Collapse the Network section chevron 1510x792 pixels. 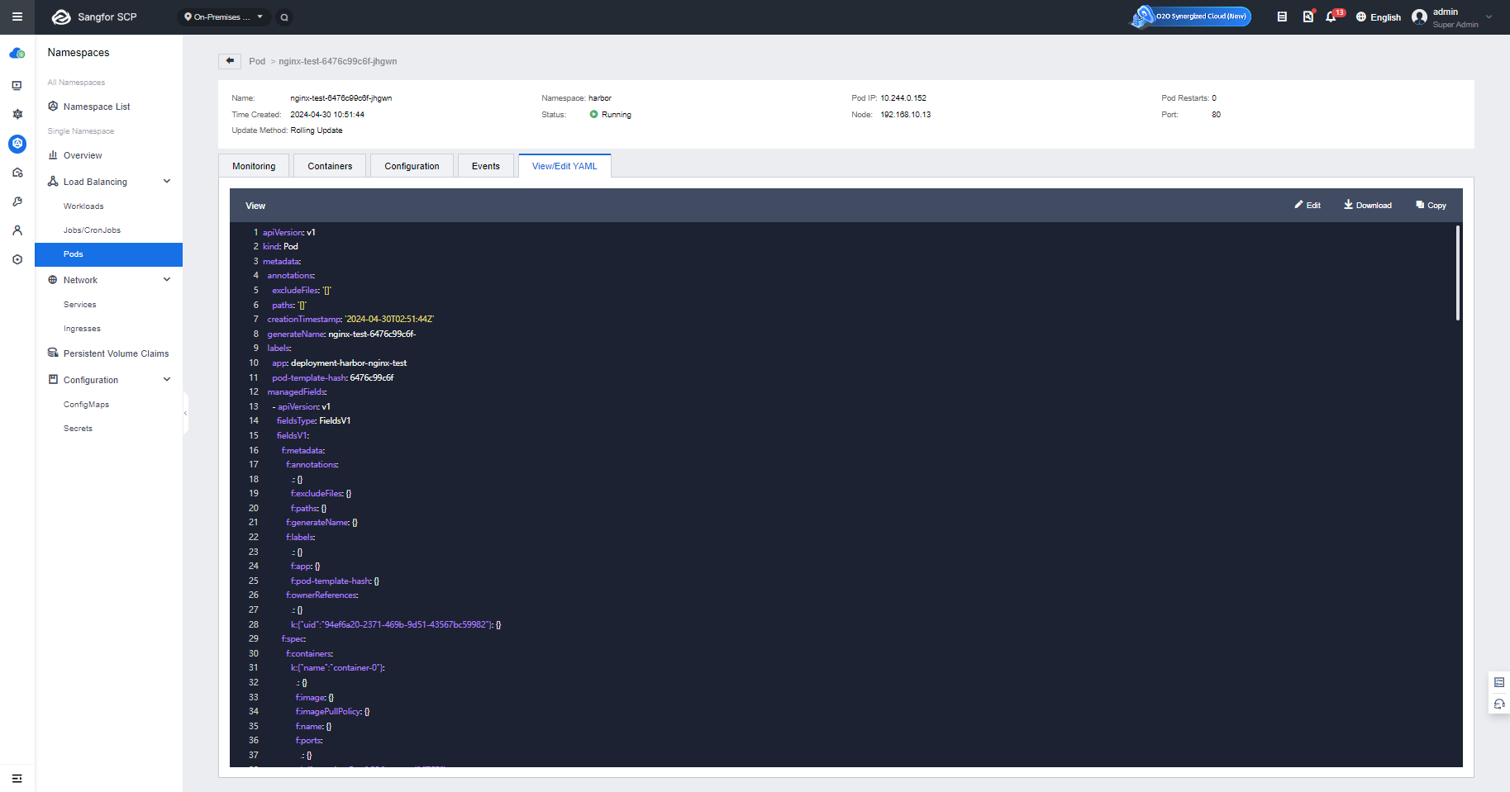[167, 280]
